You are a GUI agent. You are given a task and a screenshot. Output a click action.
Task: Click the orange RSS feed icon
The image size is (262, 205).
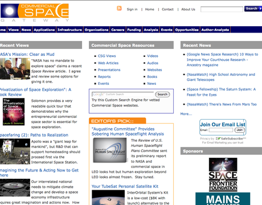click(x=119, y=9)
